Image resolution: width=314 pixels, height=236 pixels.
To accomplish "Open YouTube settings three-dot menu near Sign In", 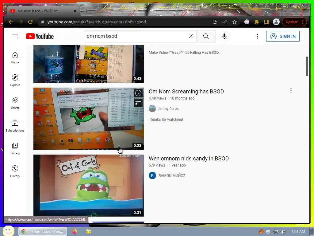I will point(258,36).
